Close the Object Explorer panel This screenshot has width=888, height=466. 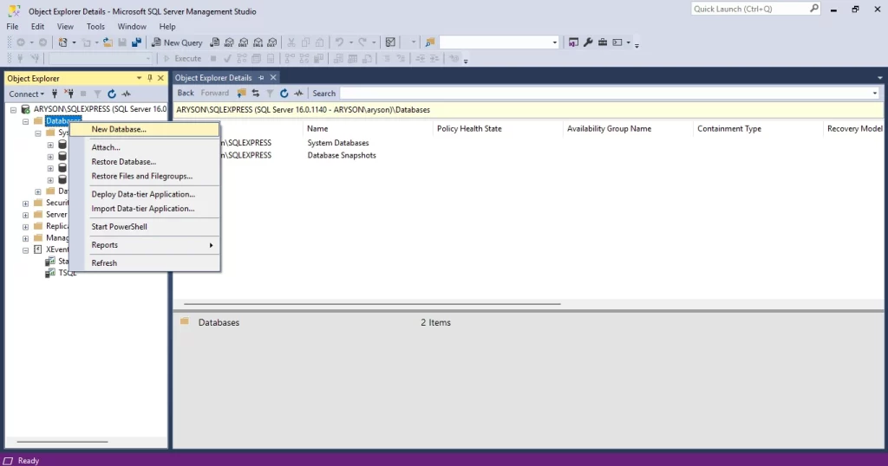pyautogui.click(x=160, y=78)
